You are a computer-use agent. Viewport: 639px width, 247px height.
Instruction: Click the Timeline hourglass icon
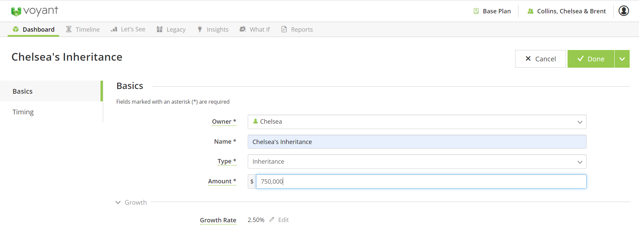coord(69,29)
